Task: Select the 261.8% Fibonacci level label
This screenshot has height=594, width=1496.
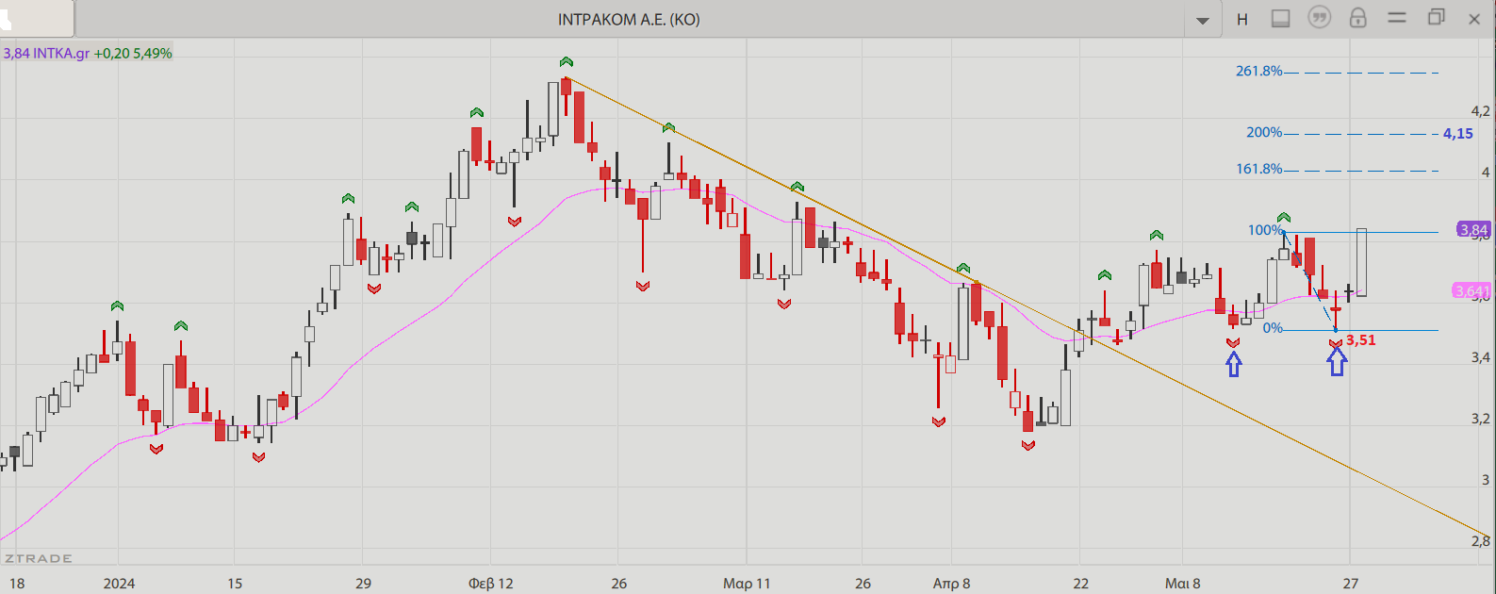Action: pos(1258,72)
